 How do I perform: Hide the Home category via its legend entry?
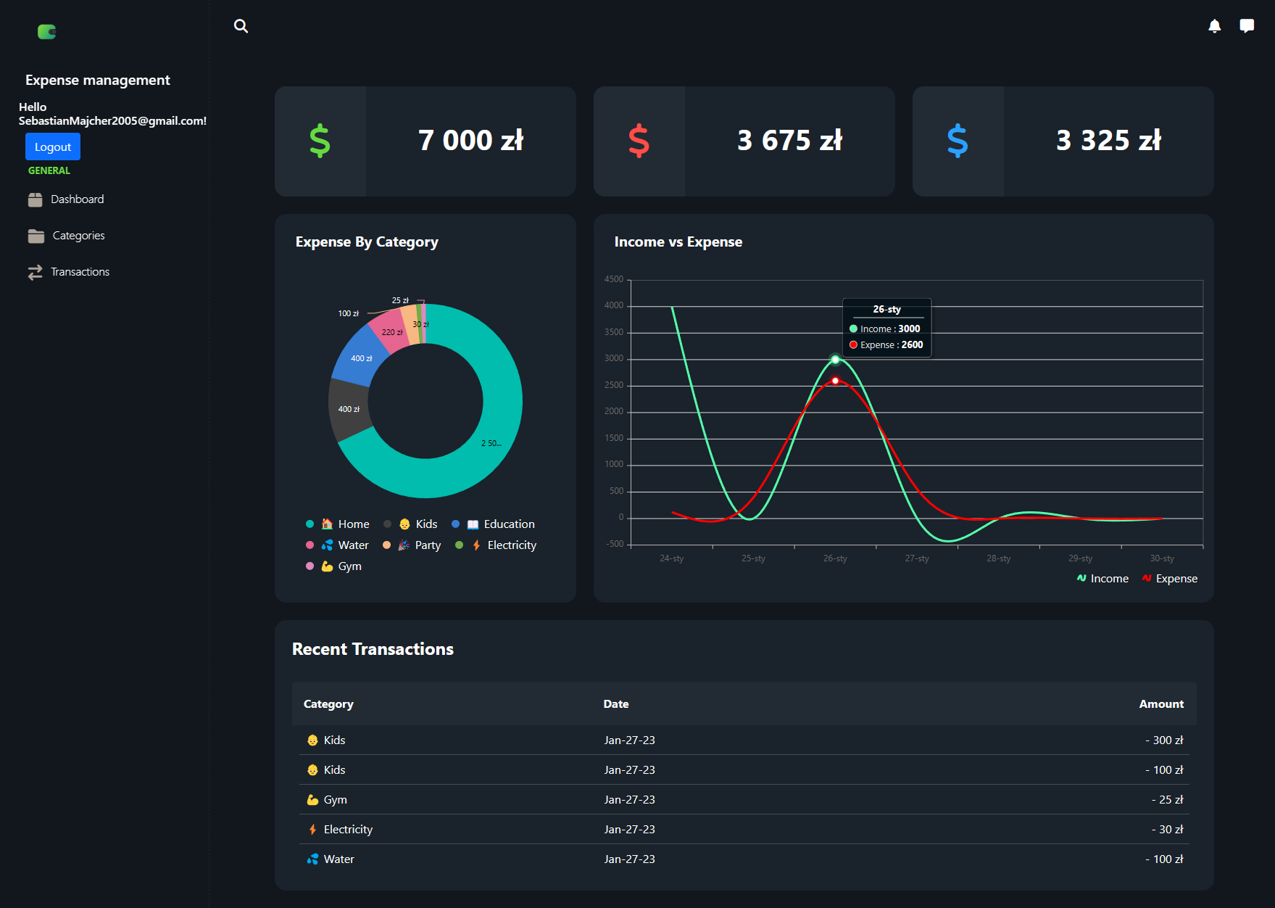[x=339, y=523]
